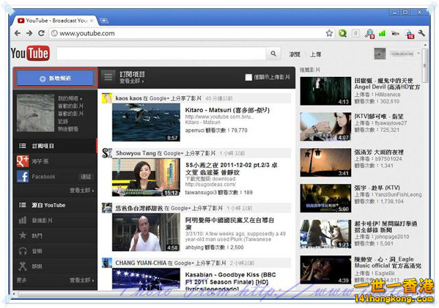Image resolution: width=439 pixels, height=308 pixels.
Task: Open the YouTube logo home link
Action: (x=30, y=53)
